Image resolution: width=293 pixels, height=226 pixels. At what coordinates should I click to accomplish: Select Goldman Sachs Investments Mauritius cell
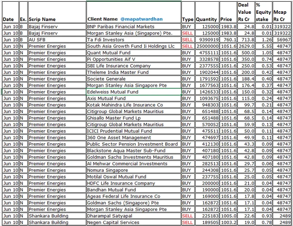click(x=134, y=157)
